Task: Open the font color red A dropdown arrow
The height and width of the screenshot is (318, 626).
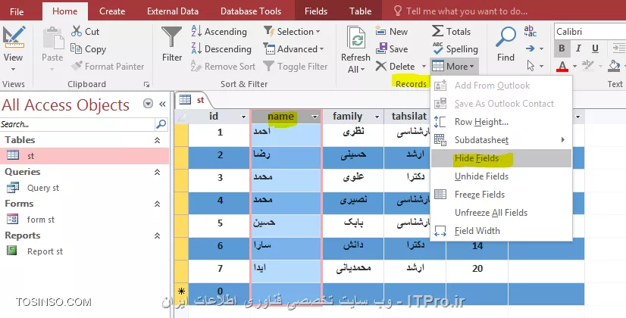Action: [x=574, y=66]
